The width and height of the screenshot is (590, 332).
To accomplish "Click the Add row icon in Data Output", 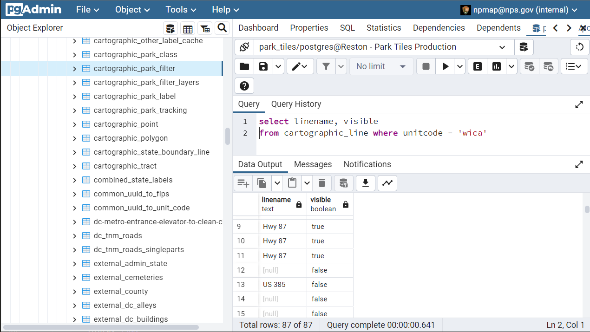I will pos(243,183).
